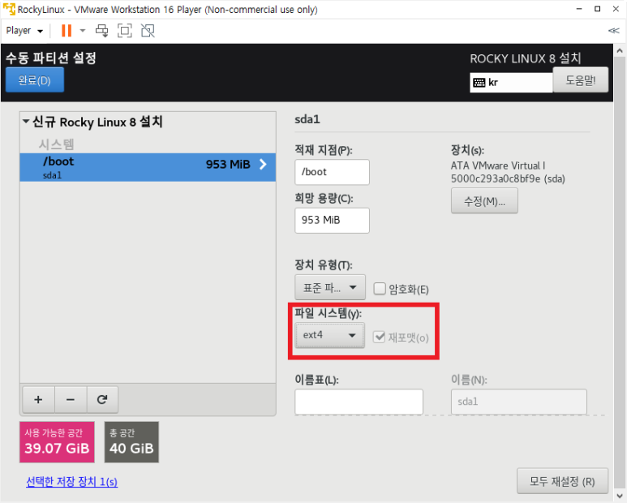Click the ATA VMware Virtual I device text
The image size is (627, 503).
coord(498,166)
